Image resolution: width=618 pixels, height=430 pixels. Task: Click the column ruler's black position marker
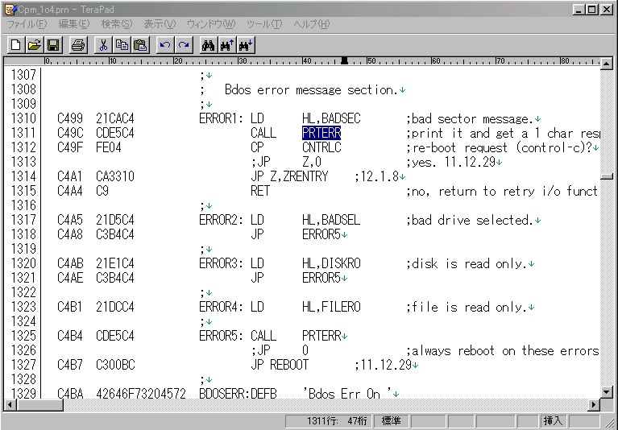345,60
